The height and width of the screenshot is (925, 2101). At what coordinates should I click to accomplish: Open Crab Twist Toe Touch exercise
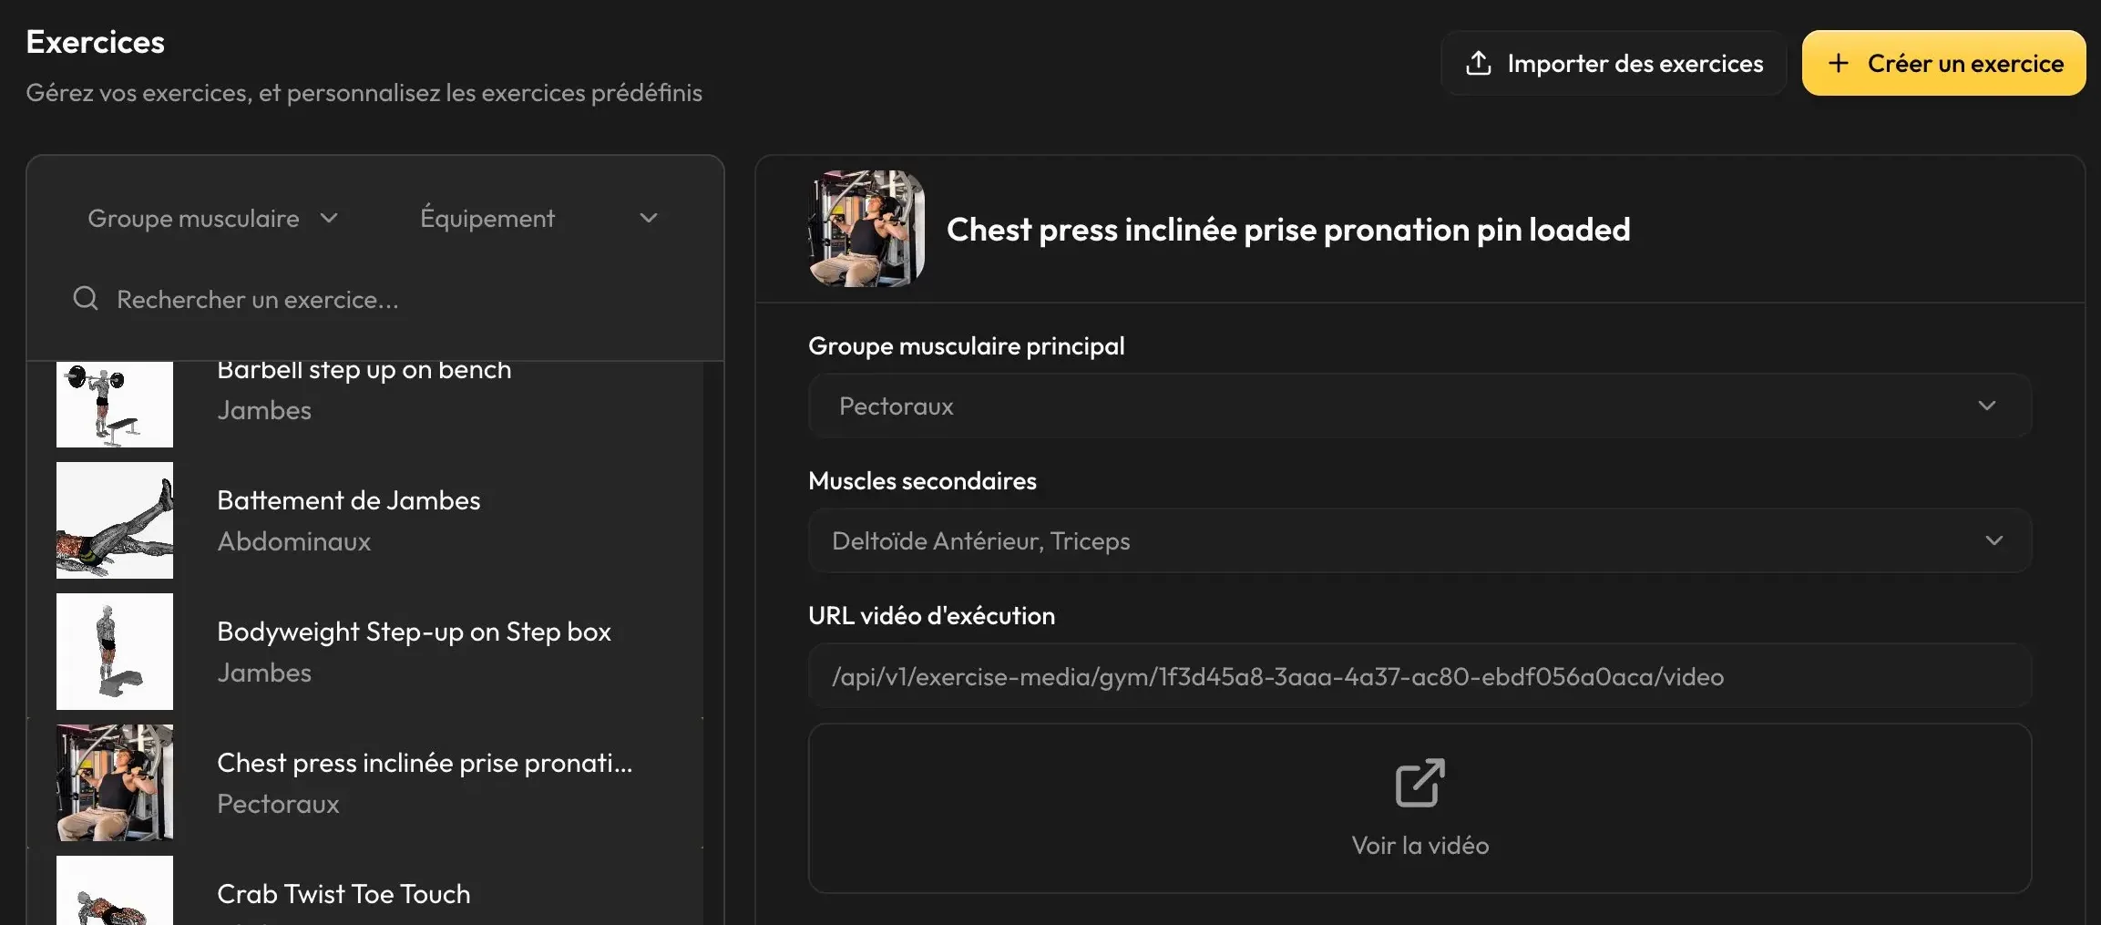[x=365, y=887]
